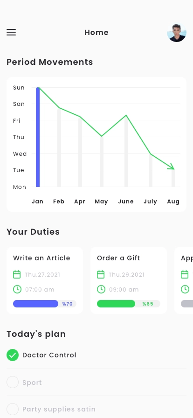Uncheck the Doctor Control task
Viewport: 193px width, 418px height.
[x=13, y=355]
